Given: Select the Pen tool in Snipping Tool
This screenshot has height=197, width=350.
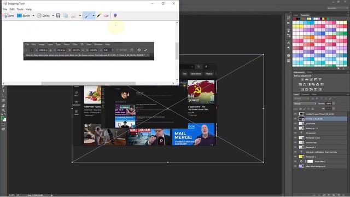Looking at the screenshot, I should coord(87,15).
